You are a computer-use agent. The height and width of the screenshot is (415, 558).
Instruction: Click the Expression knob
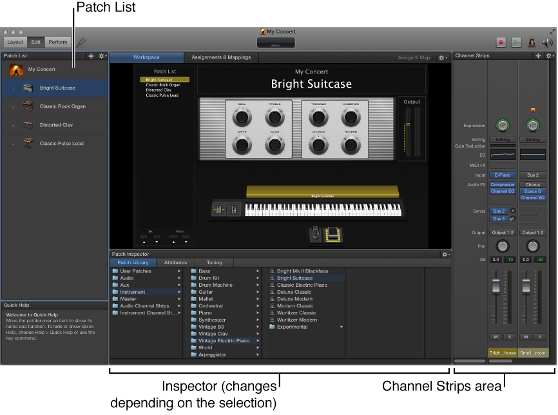(x=503, y=125)
